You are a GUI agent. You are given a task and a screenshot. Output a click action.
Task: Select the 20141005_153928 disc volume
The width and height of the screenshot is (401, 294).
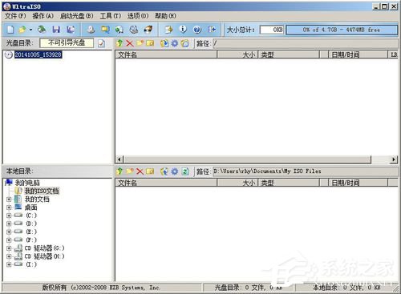[38, 54]
